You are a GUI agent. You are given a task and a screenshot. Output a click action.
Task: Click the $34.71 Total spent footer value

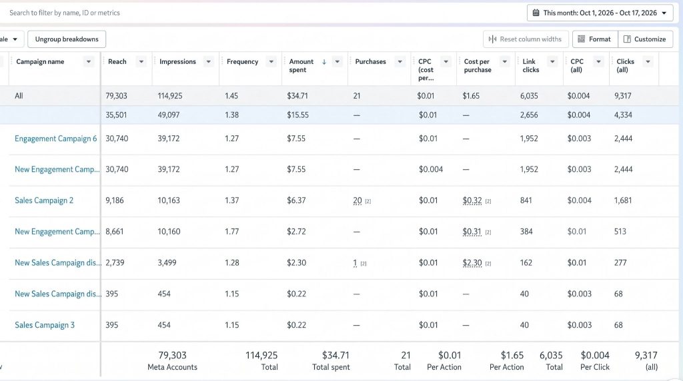tap(335, 355)
